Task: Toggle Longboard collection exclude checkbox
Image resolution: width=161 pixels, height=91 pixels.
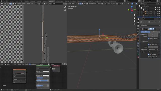Action: click(155, 8)
